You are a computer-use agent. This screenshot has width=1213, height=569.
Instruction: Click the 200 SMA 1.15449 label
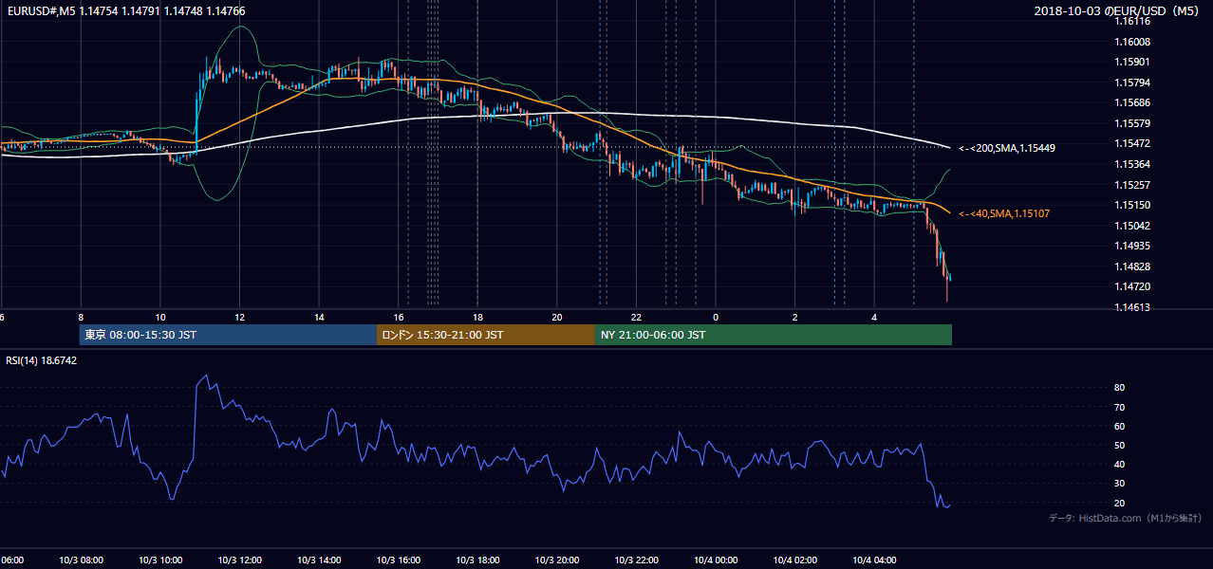(x=1007, y=148)
